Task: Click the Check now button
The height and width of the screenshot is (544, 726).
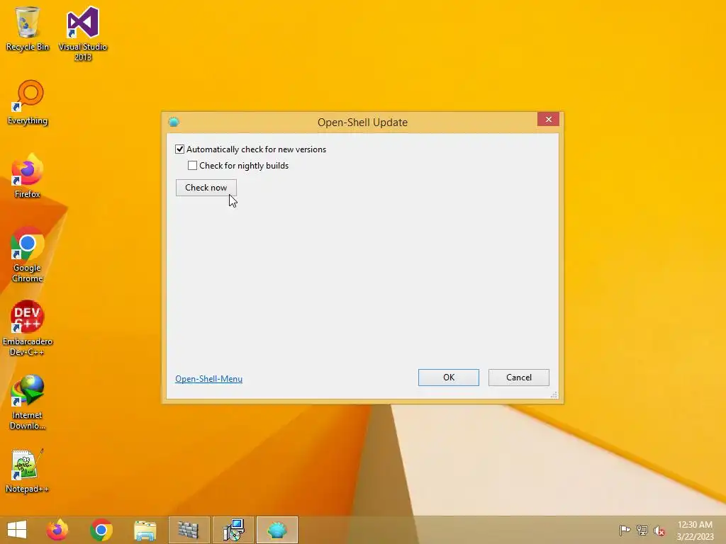Action: 206,188
